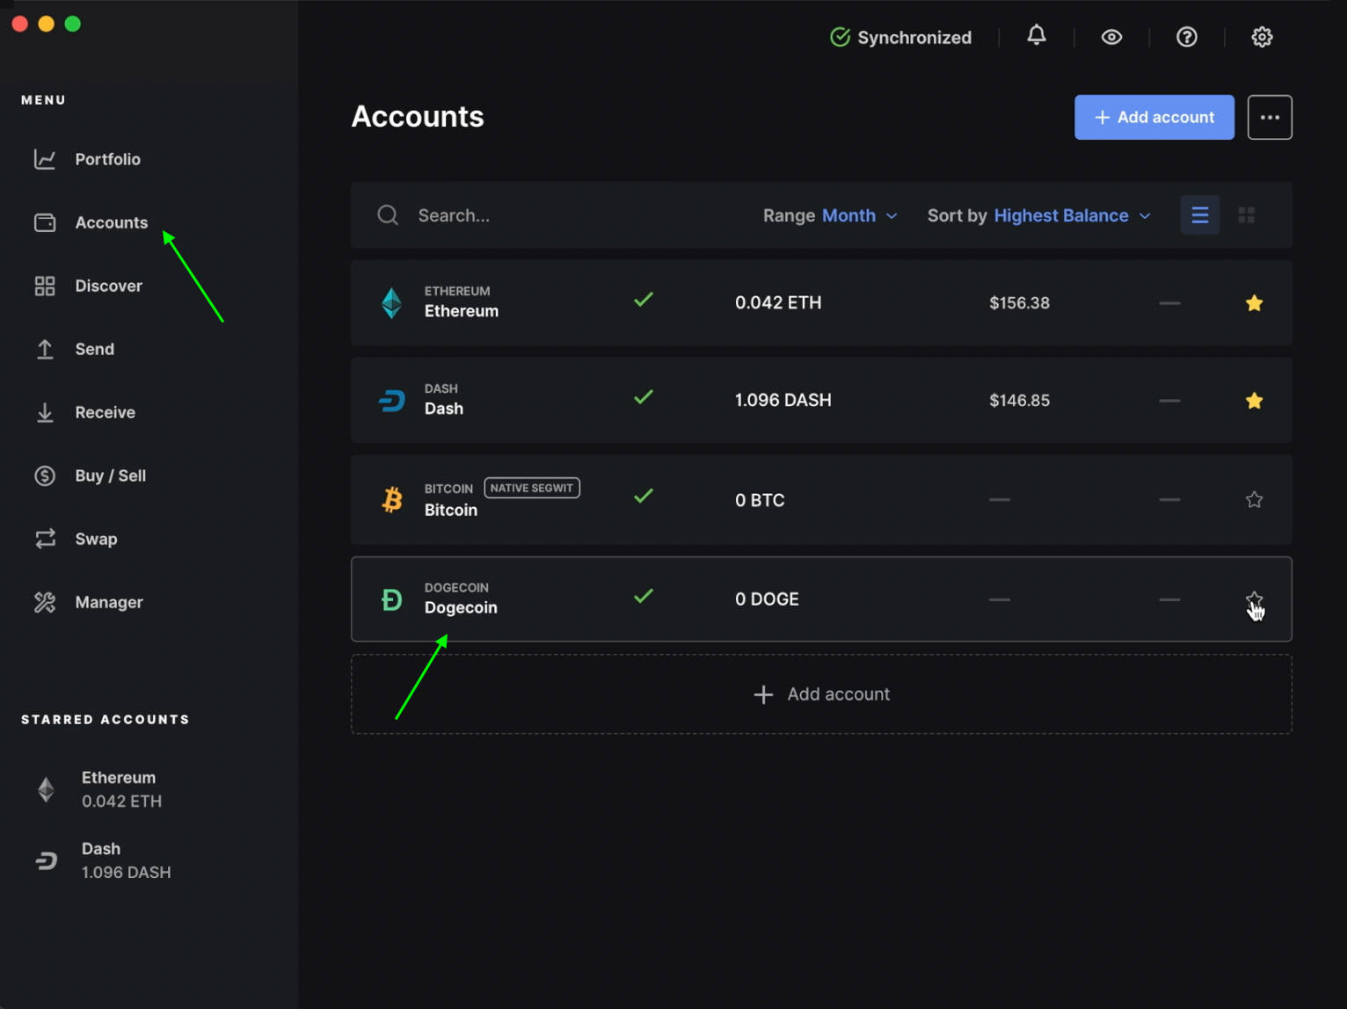Open the Dash account name in list
The width and height of the screenshot is (1347, 1009).
pos(444,409)
